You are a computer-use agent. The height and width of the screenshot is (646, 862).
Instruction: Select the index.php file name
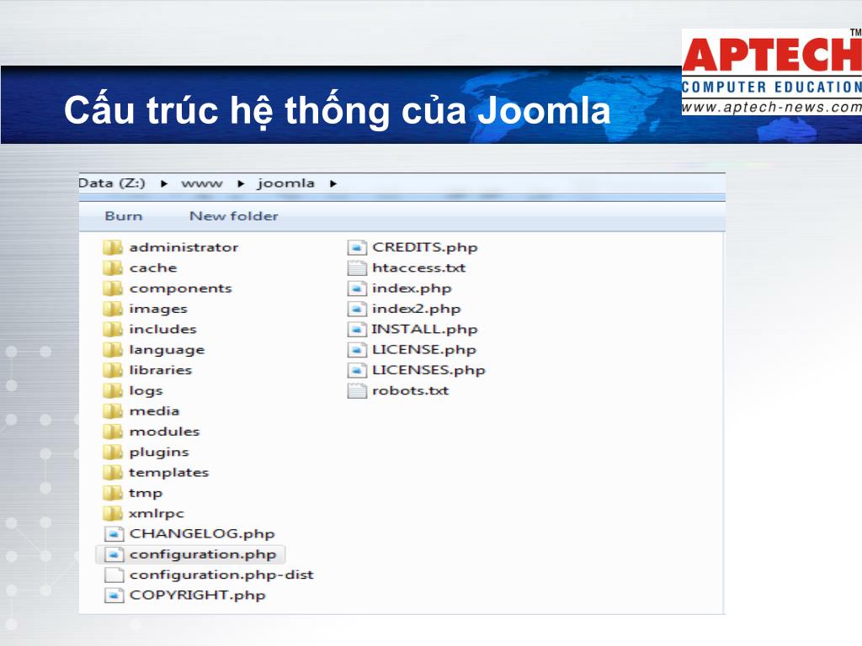(x=412, y=289)
